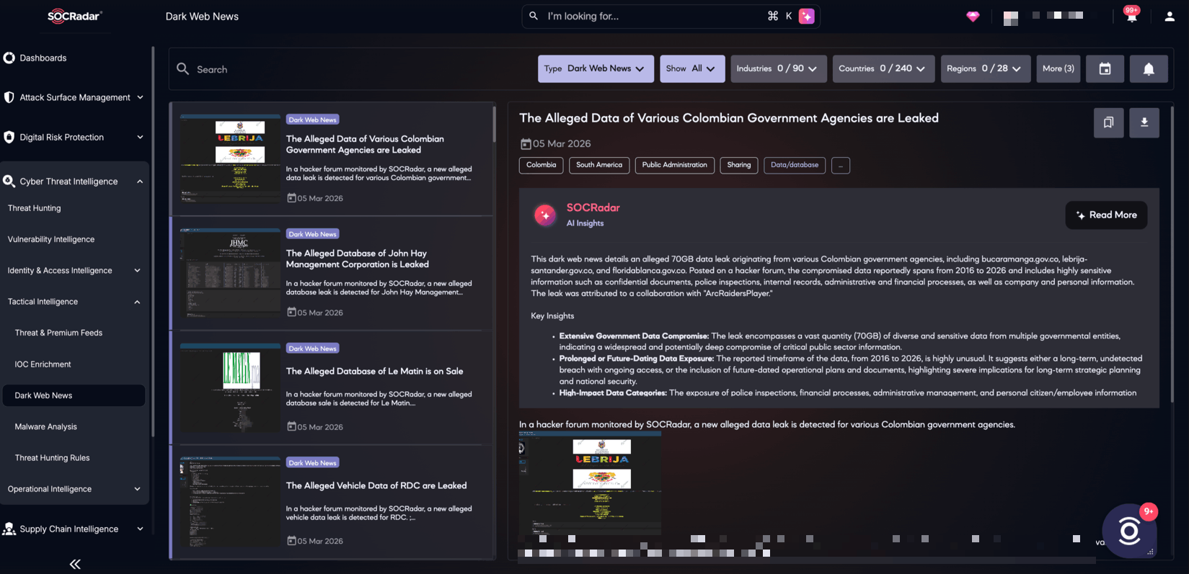Open the calendar date filter button
The height and width of the screenshot is (574, 1189).
[x=1105, y=69]
